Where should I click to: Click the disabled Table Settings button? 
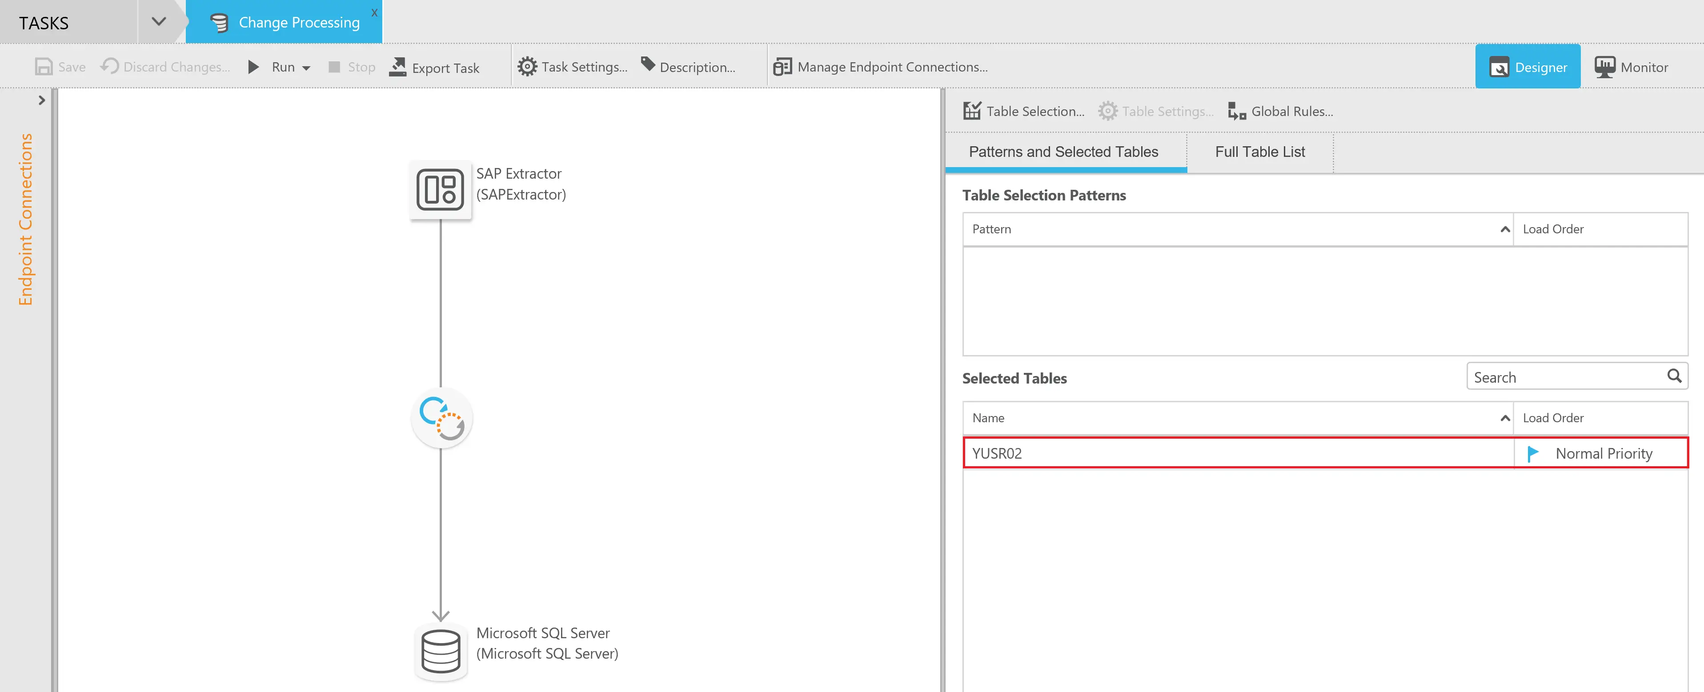coord(1155,111)
